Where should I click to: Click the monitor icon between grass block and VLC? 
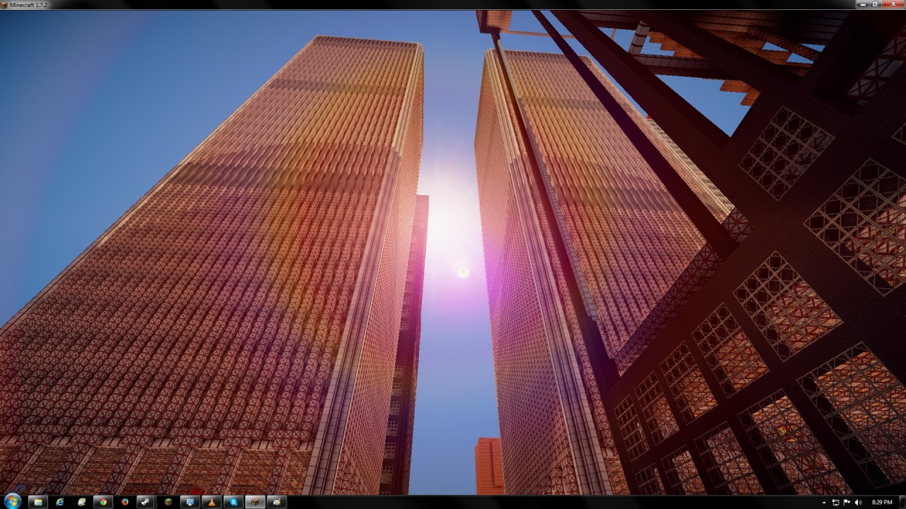190,502
